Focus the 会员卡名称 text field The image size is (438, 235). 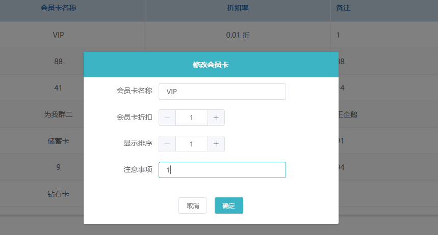[x=222, y=92]
